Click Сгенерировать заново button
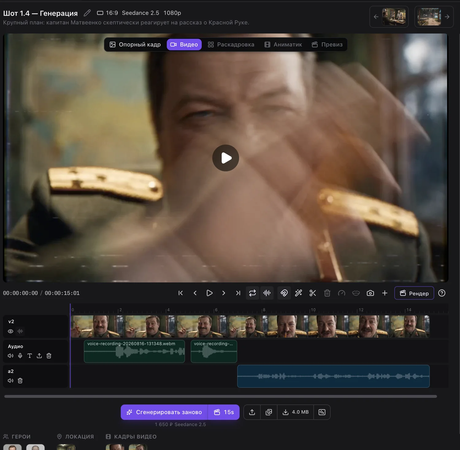Screen dimensions: 460x450 pos(164,412)
